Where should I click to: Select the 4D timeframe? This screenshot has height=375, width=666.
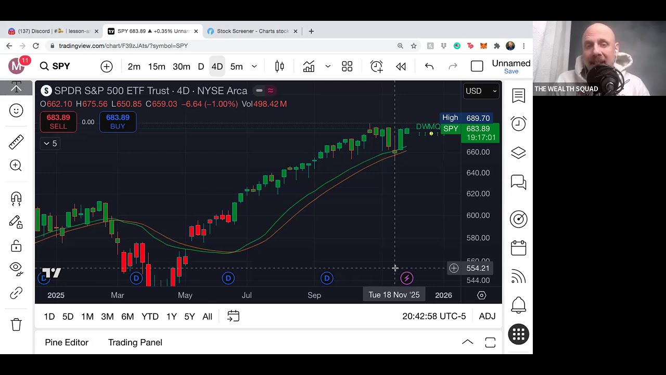[217, 67]
